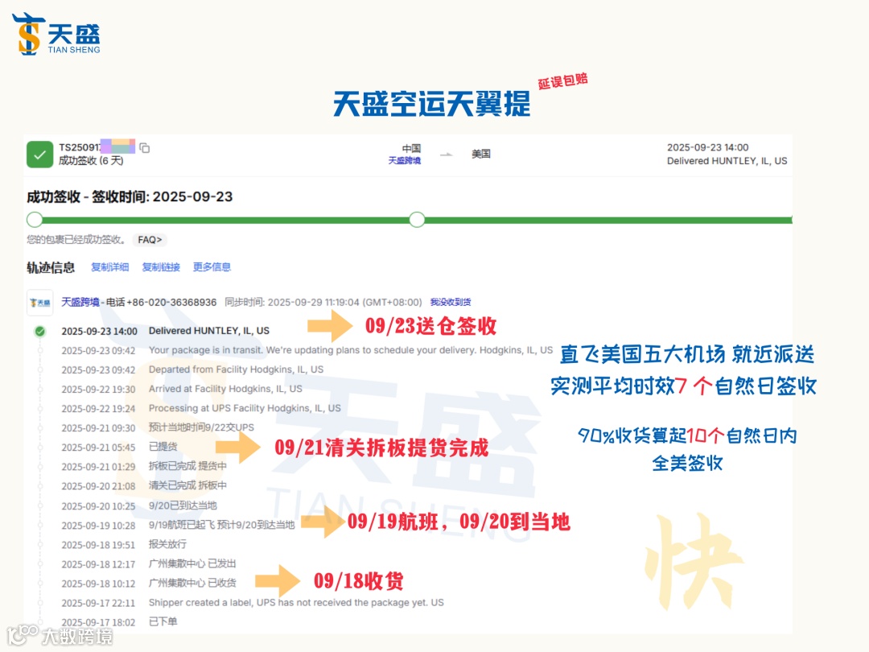Click the 轨迹信息 section heading
The height and width of the screenshot is (652, 869).
[x=51, y=268]
